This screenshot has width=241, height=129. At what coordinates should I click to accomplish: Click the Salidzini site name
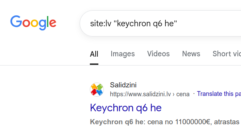point(123,85)
